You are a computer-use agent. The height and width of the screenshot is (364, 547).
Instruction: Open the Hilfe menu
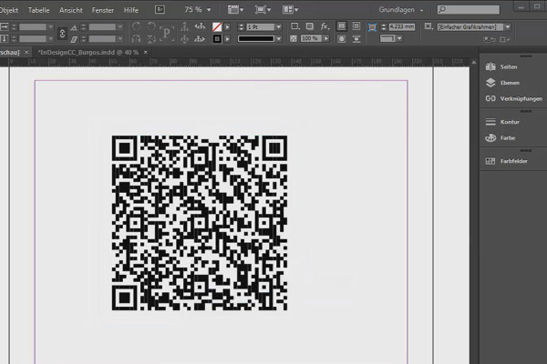(131, 10)
